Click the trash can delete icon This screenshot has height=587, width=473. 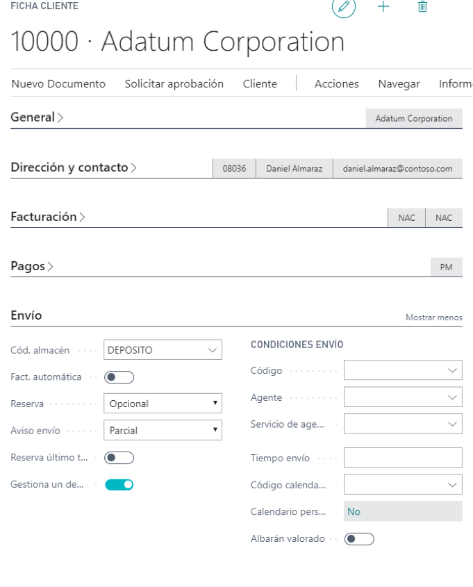coord(422,6)
